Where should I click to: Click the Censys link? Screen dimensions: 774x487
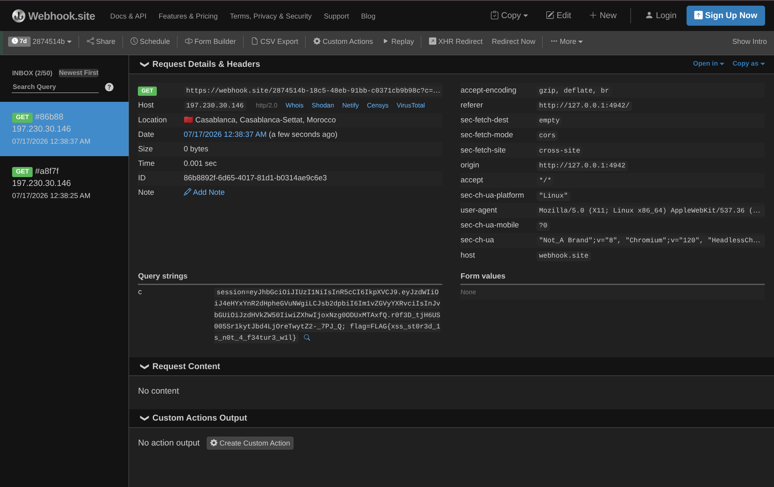point(377,105)
